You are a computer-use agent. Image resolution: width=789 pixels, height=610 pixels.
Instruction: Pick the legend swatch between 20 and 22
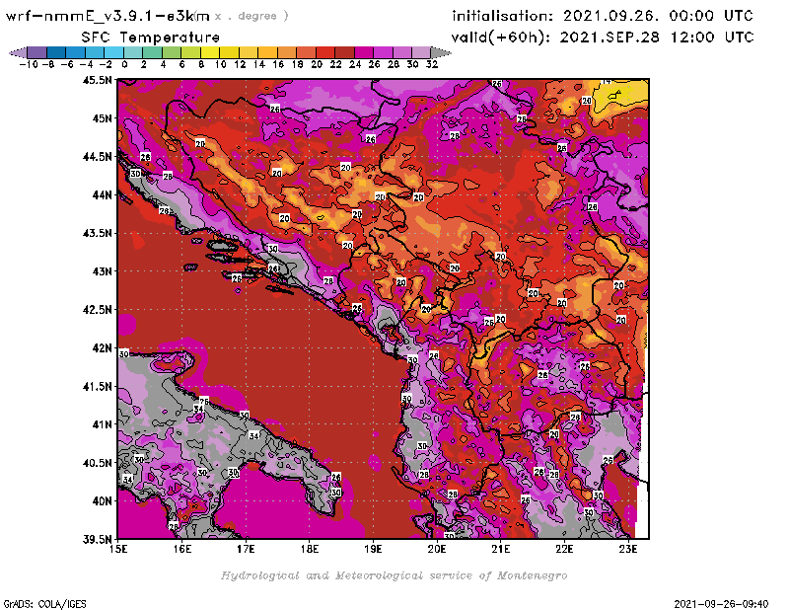click(x=325, y=52)
